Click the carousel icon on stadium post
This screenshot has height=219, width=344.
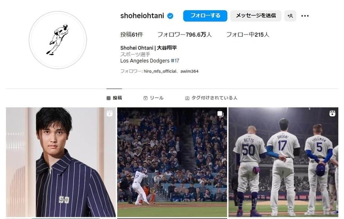pyautogui.click(x=220, y=114)
